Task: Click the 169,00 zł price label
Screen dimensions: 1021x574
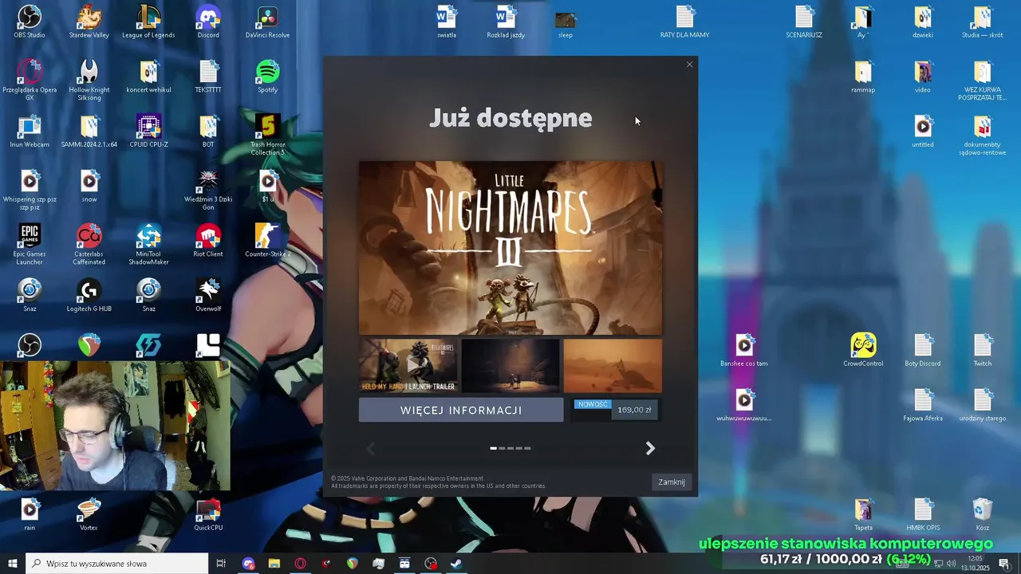Action: (x=634, y=410)
